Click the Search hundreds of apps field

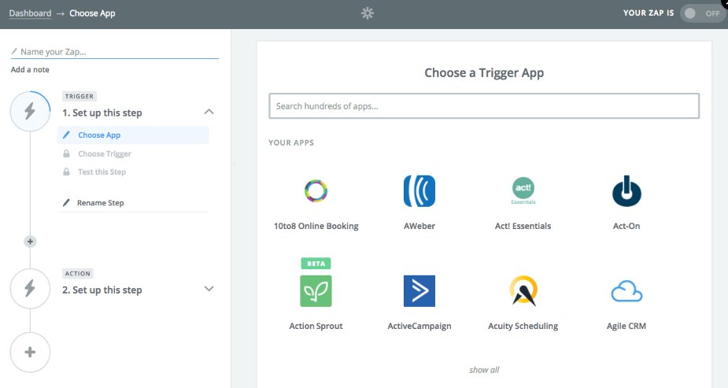(x=484, y=105)
